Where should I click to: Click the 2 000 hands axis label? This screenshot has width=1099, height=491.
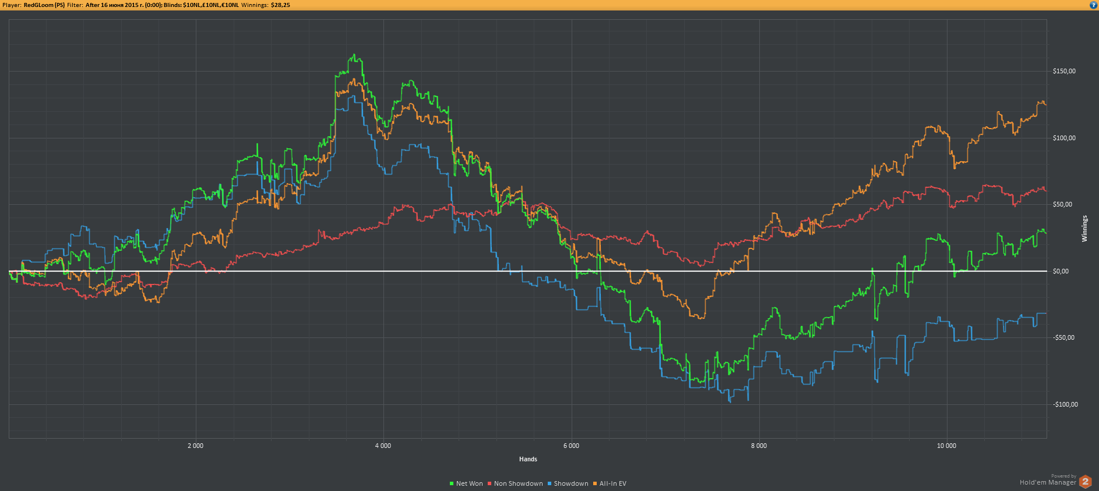coord(195,446)
